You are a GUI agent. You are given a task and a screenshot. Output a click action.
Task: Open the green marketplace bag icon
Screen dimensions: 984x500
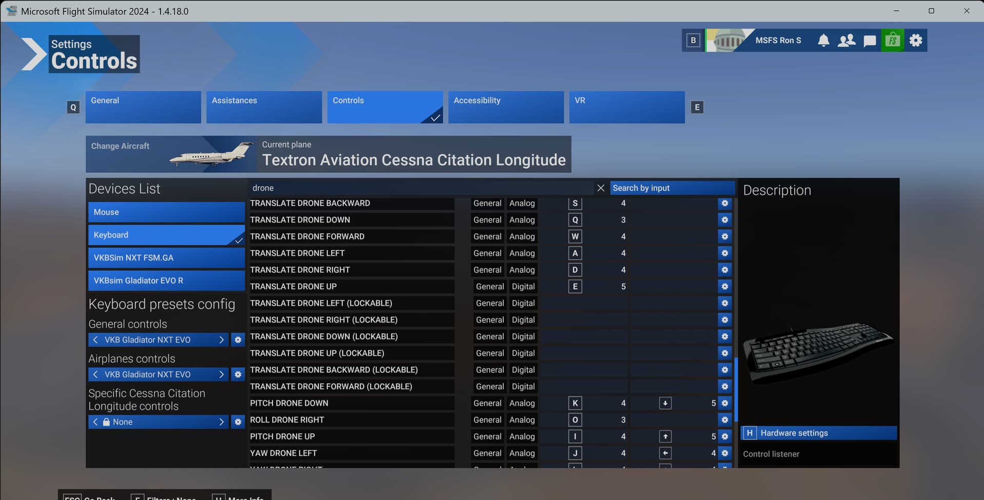click(x=892, y=41)
